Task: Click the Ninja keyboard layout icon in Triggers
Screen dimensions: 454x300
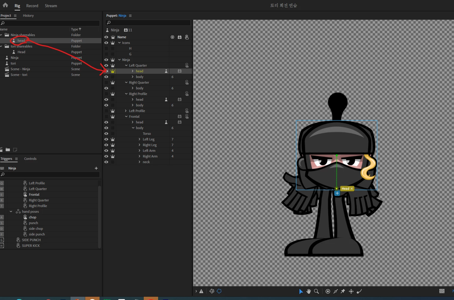Action: point(2,168)
